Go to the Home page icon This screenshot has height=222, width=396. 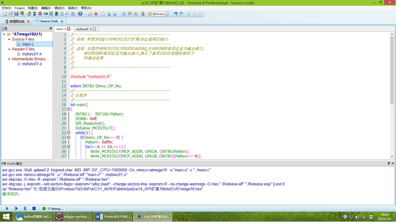pos(29,14)
